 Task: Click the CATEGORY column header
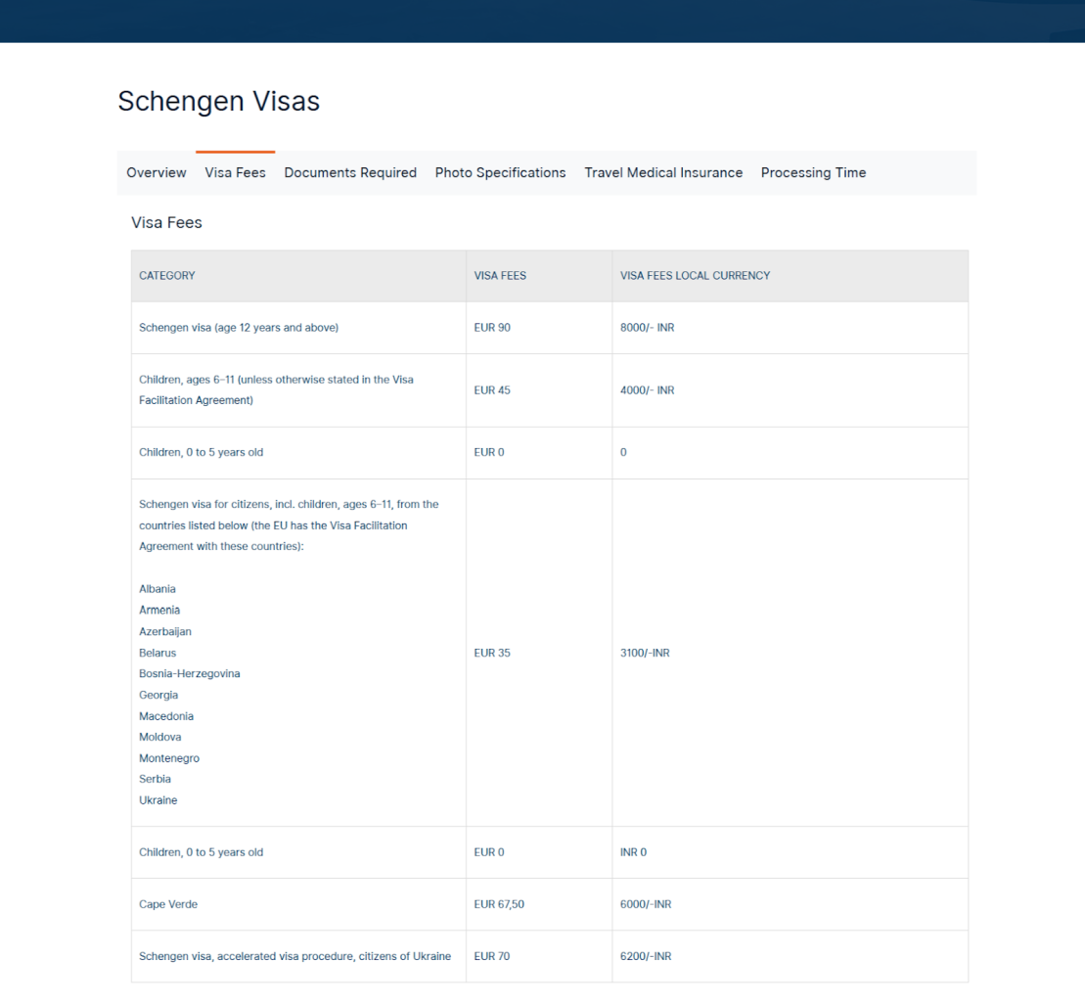[x=166, y=275]
